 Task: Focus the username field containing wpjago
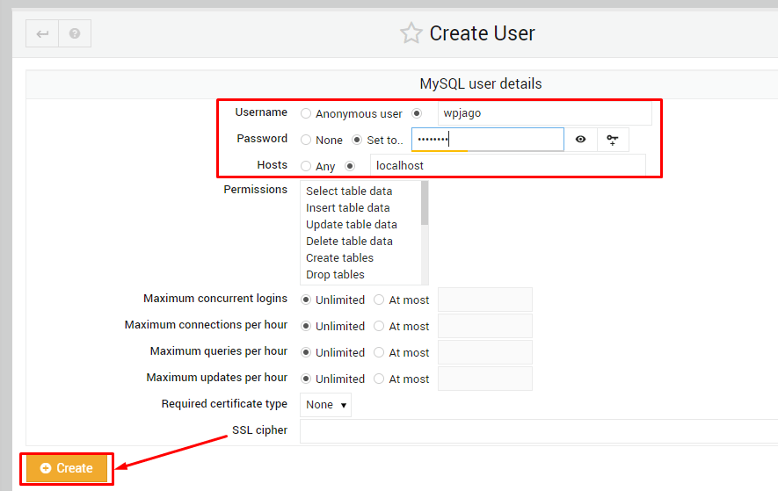point(544,113)
